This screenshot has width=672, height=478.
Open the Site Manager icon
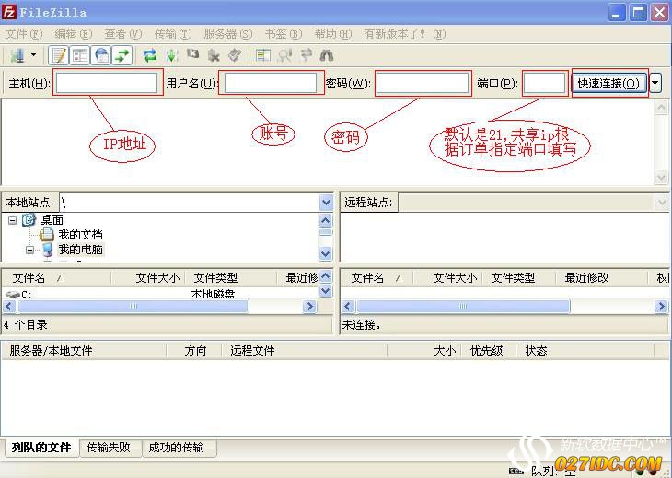[17, 55]
